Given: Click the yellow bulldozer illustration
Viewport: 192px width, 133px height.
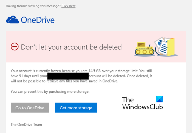Looking at the screenshot, I should tap(144, 49).
